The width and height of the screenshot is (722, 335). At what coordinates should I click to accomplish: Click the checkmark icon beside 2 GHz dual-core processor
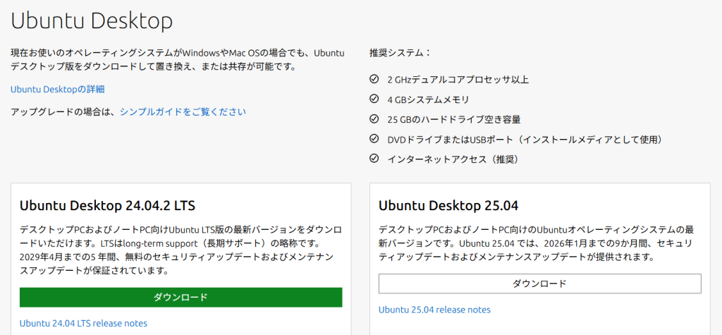tap(374, 79)
